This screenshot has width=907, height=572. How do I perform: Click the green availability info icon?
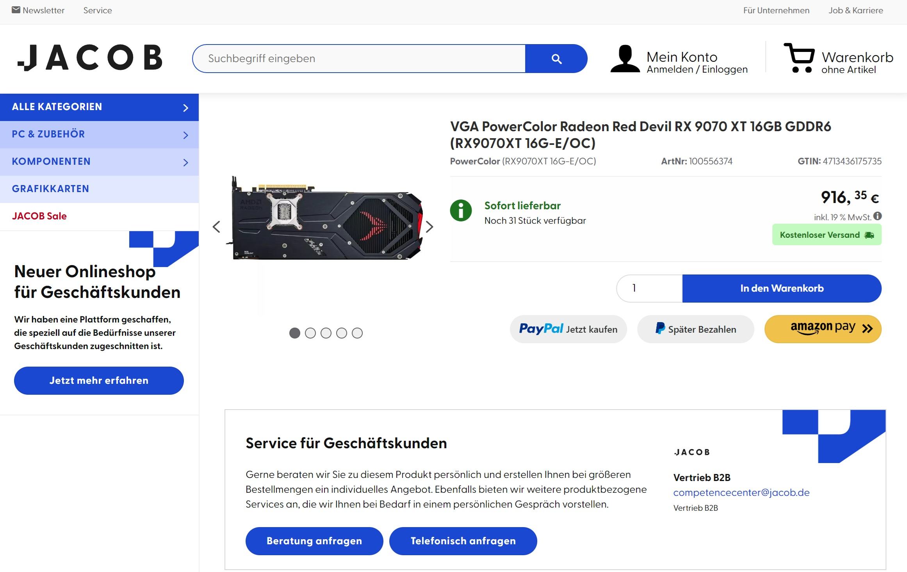coord(461,211)
